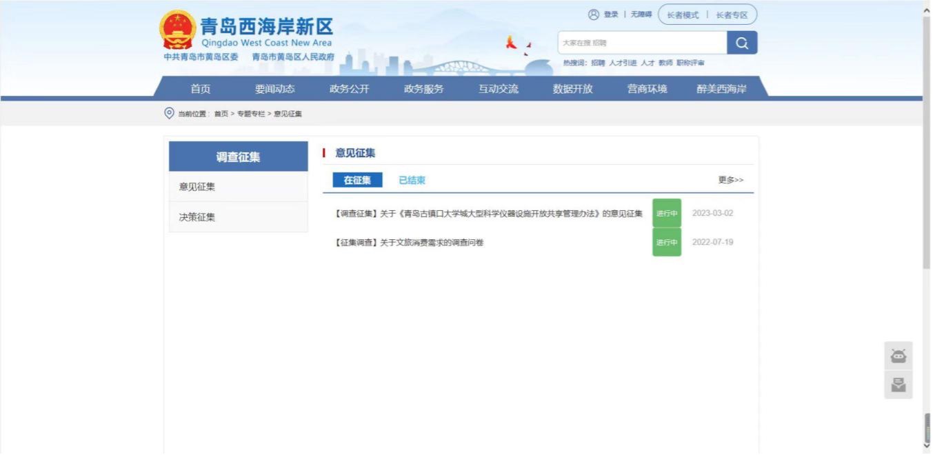This screenshot has width=933, height=455.
Task: Select 决策征集 in the sidebar
Action: (197, 217)
